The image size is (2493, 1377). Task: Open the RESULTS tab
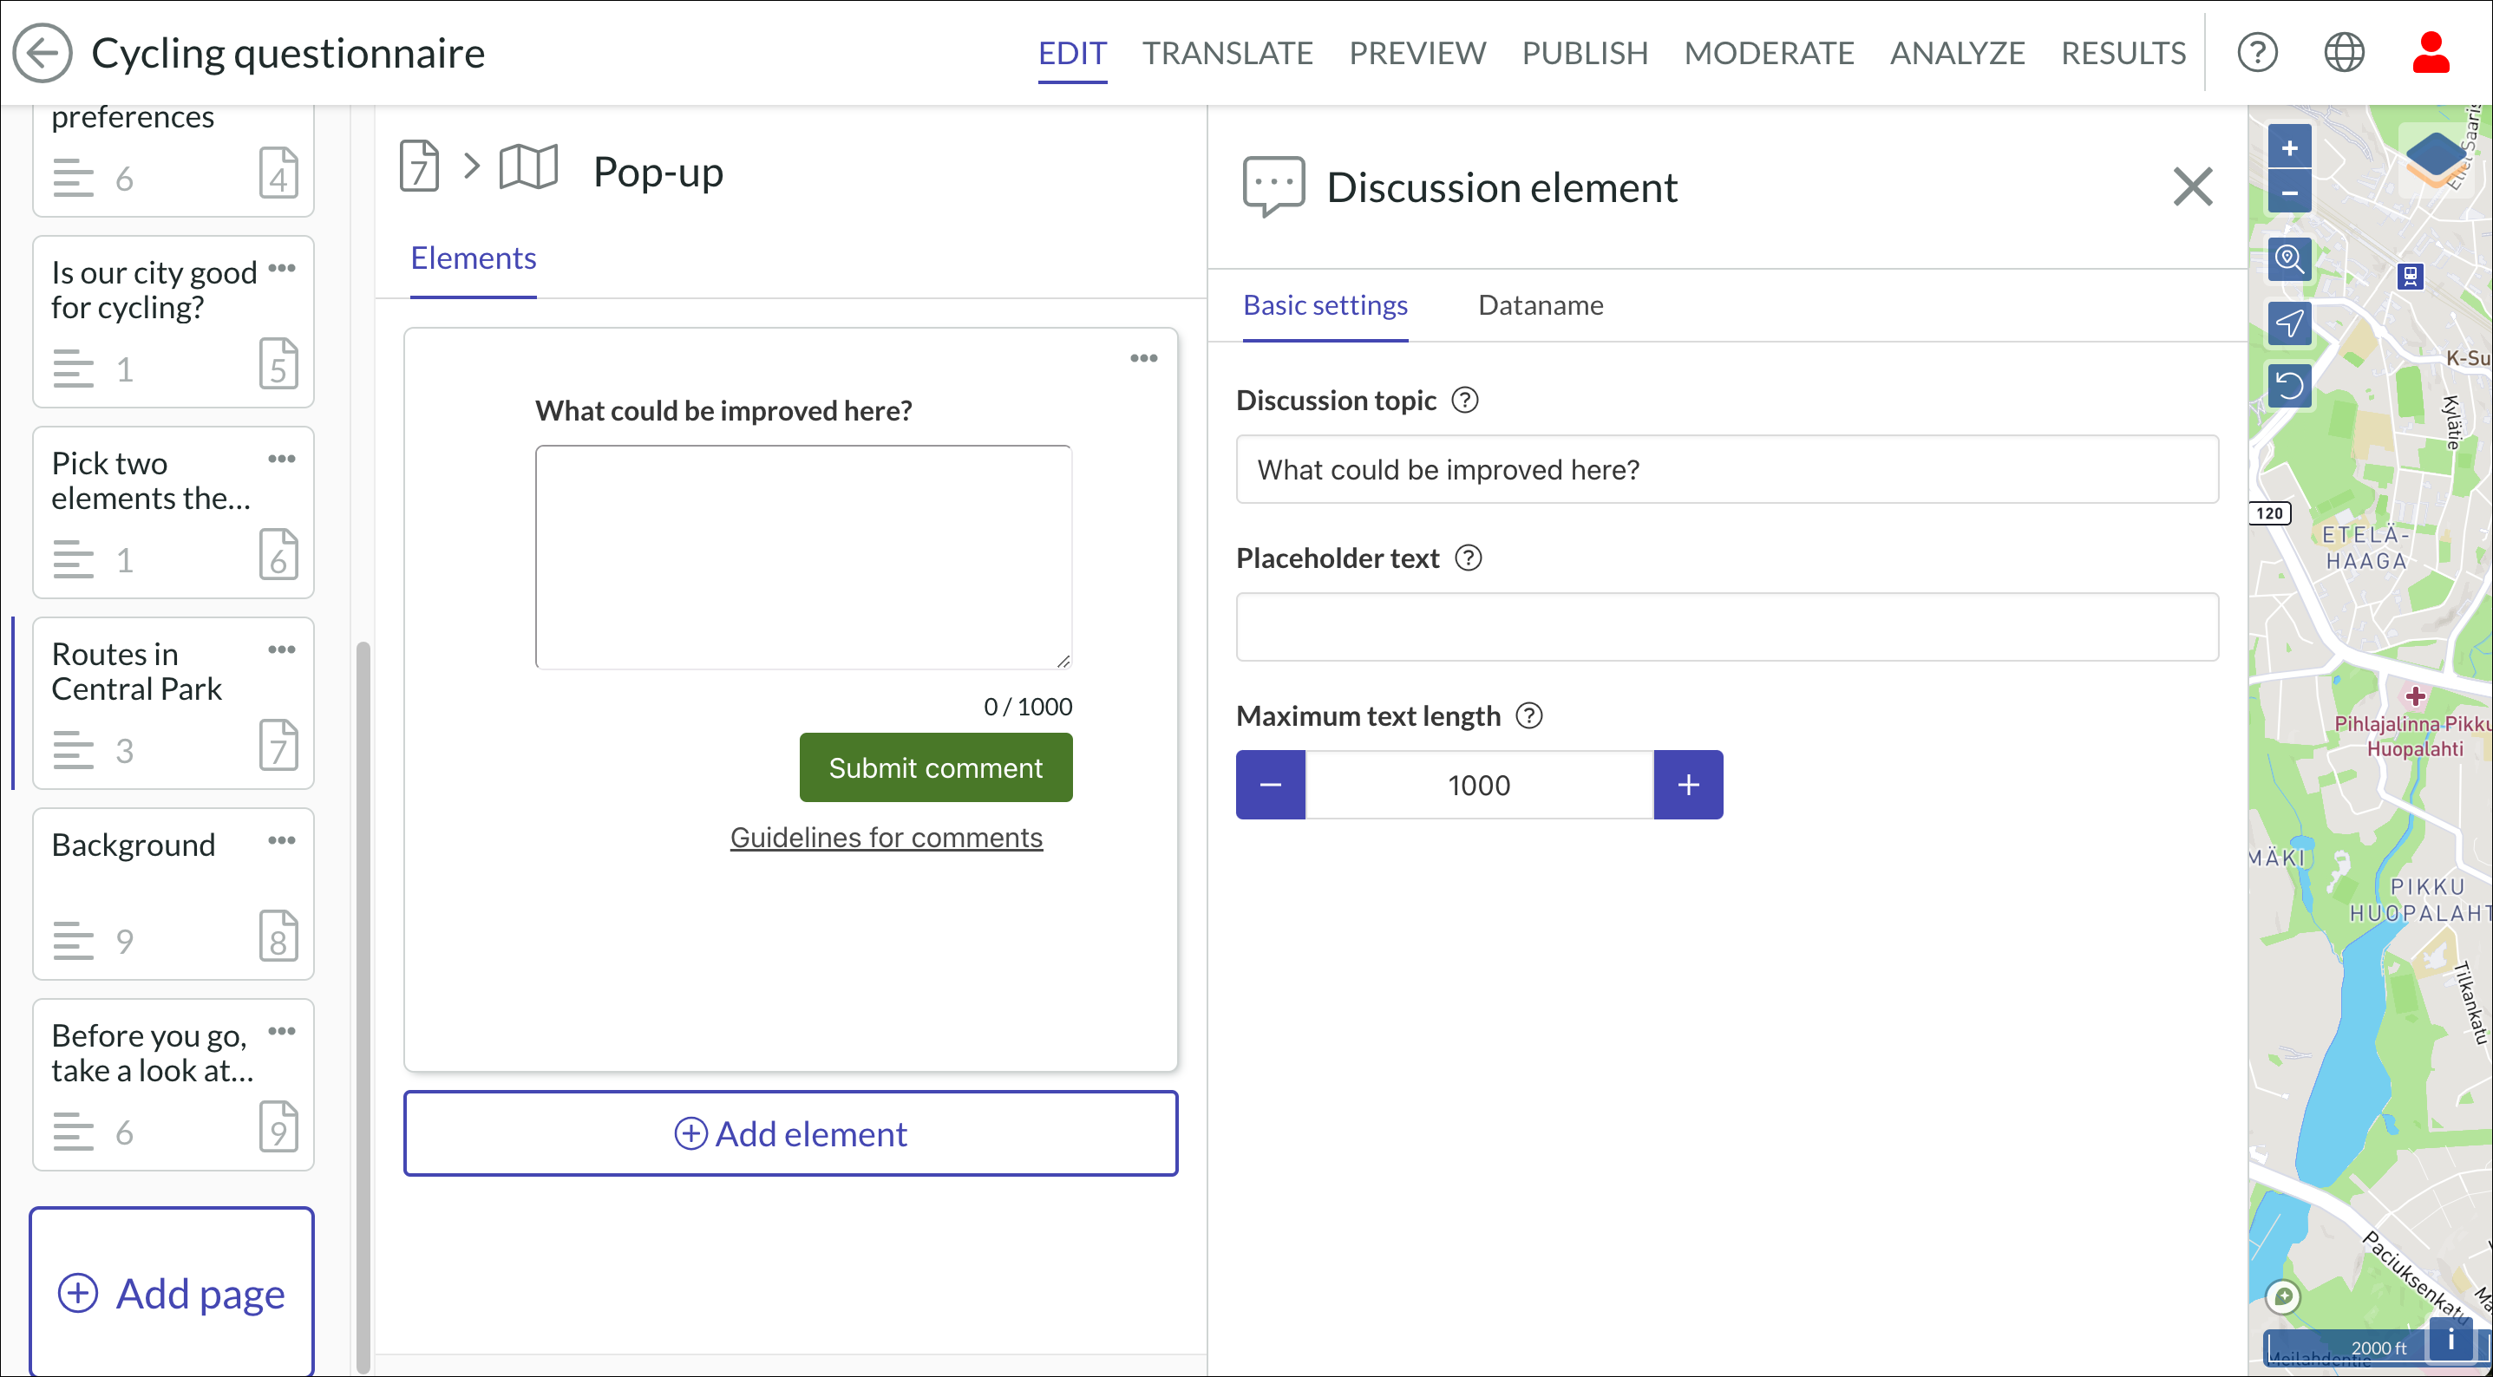(x=2123, y=52)
